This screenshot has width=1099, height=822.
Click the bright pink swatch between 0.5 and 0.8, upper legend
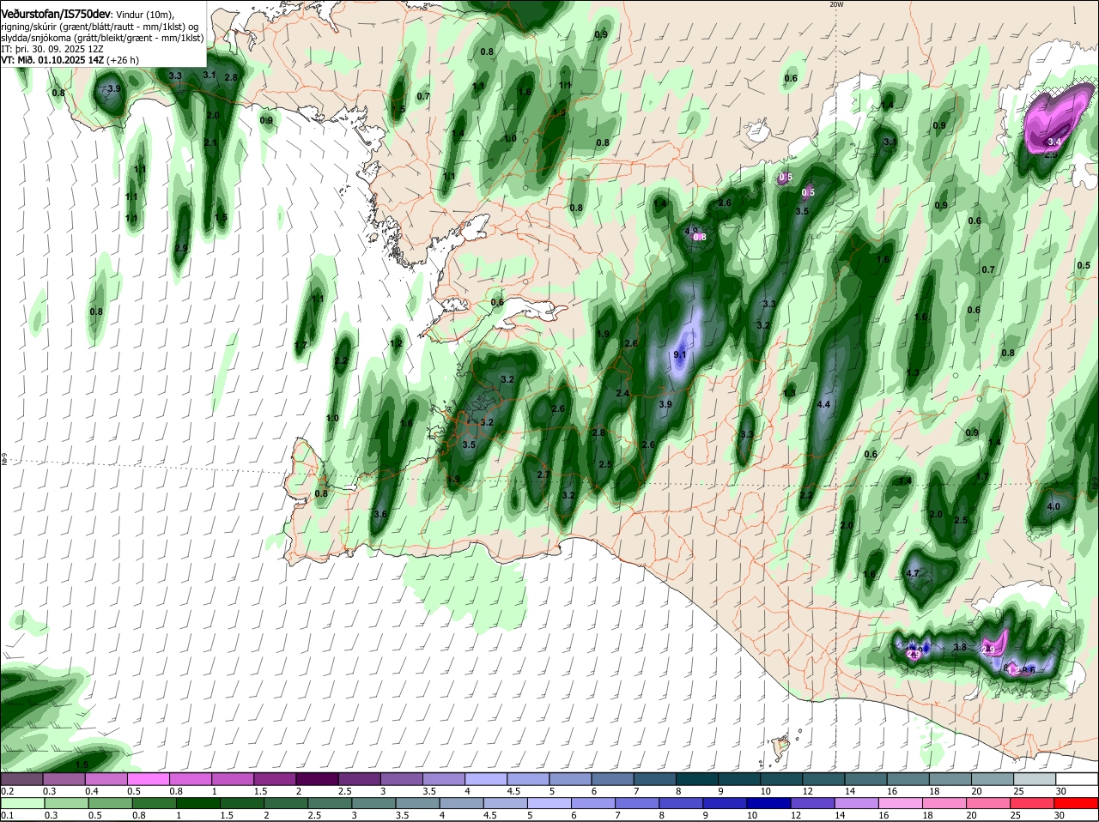(148, 779)
